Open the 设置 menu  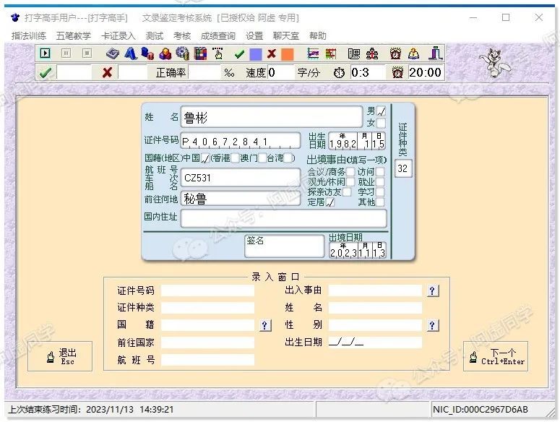pyautogui.click(x=254, y=35)
